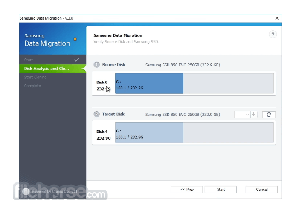
Task: Open the target disk partition dropdown
Action: (242, 115)
